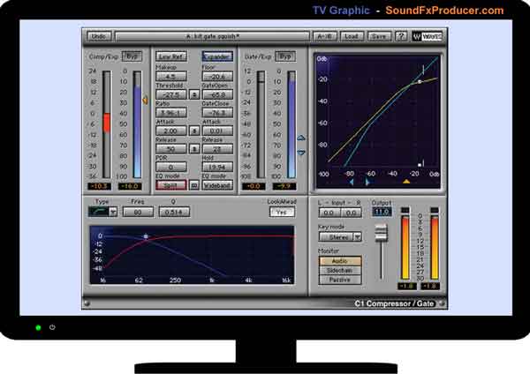Click the white threshold handle on dynamics graph
Viewport: 530px width, 374px height.
[x=420, y=82]
